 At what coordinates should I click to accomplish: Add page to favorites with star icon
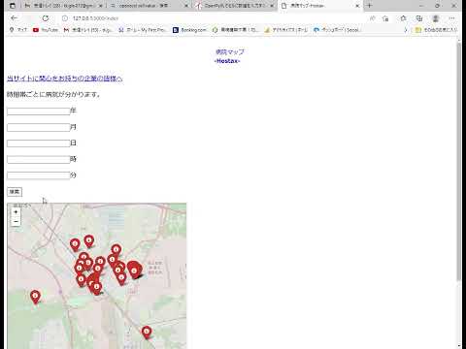pyautogui.click(x=385, y=18)
